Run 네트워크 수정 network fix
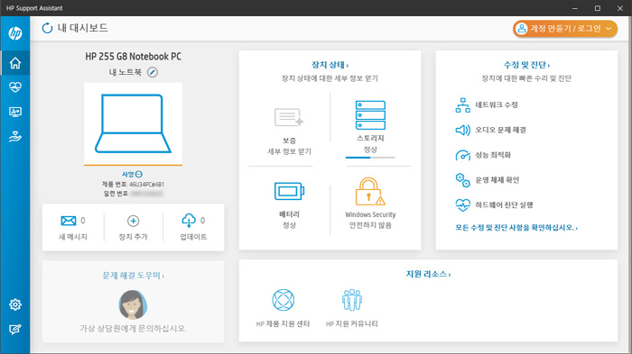Image resolution: width=632 pixels, height=354 pixels. pyautogui.click(x=487, y=105)
